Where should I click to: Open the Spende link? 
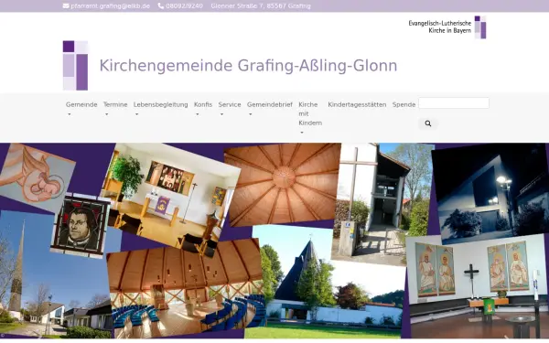click(x=404, y=104)
